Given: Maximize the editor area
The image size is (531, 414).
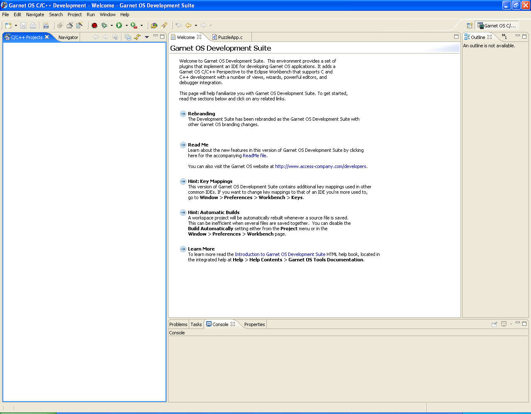Looking at the screenshot, I should click(x=456, y=37).
